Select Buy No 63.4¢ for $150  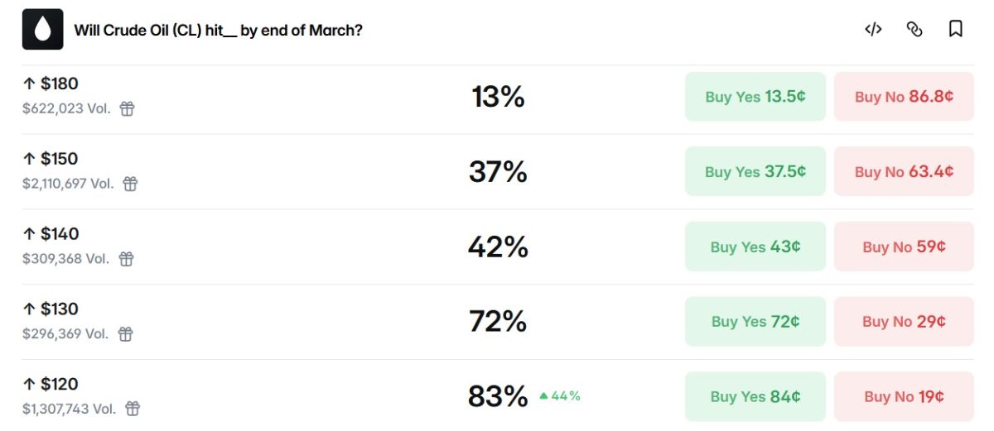pyautogui.click(x=904, y=172)
